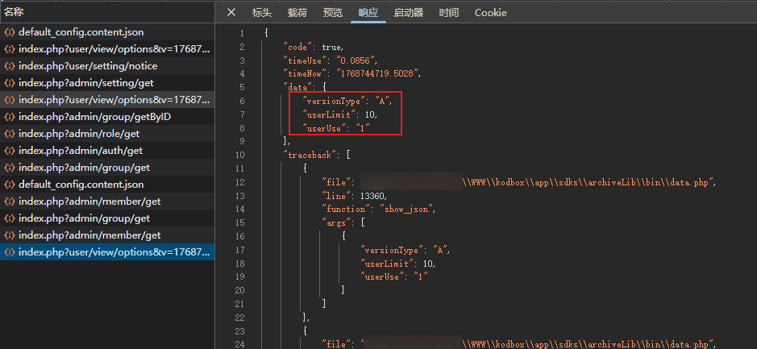757x349 pixels.
Task: Switch to the 预览 (Preview) tab
Action: click(332, 12)
